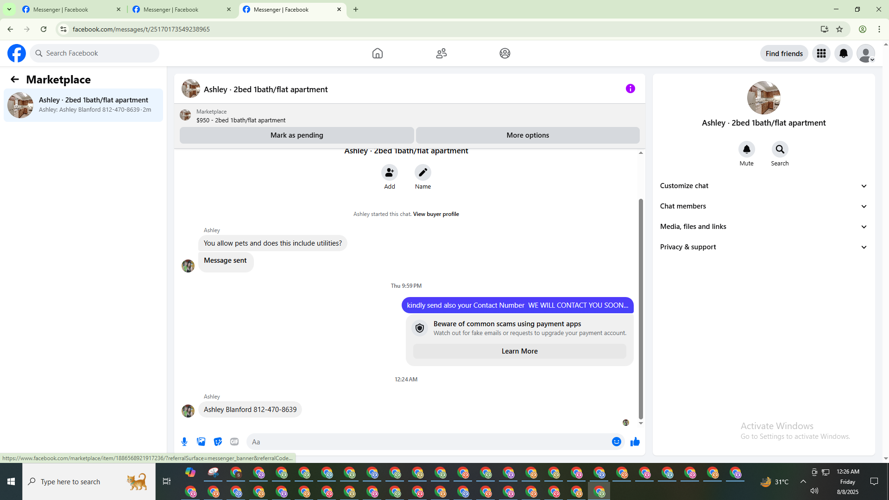Click the chat scroll down arrow
Screen dimensions: 889x500
641,423
